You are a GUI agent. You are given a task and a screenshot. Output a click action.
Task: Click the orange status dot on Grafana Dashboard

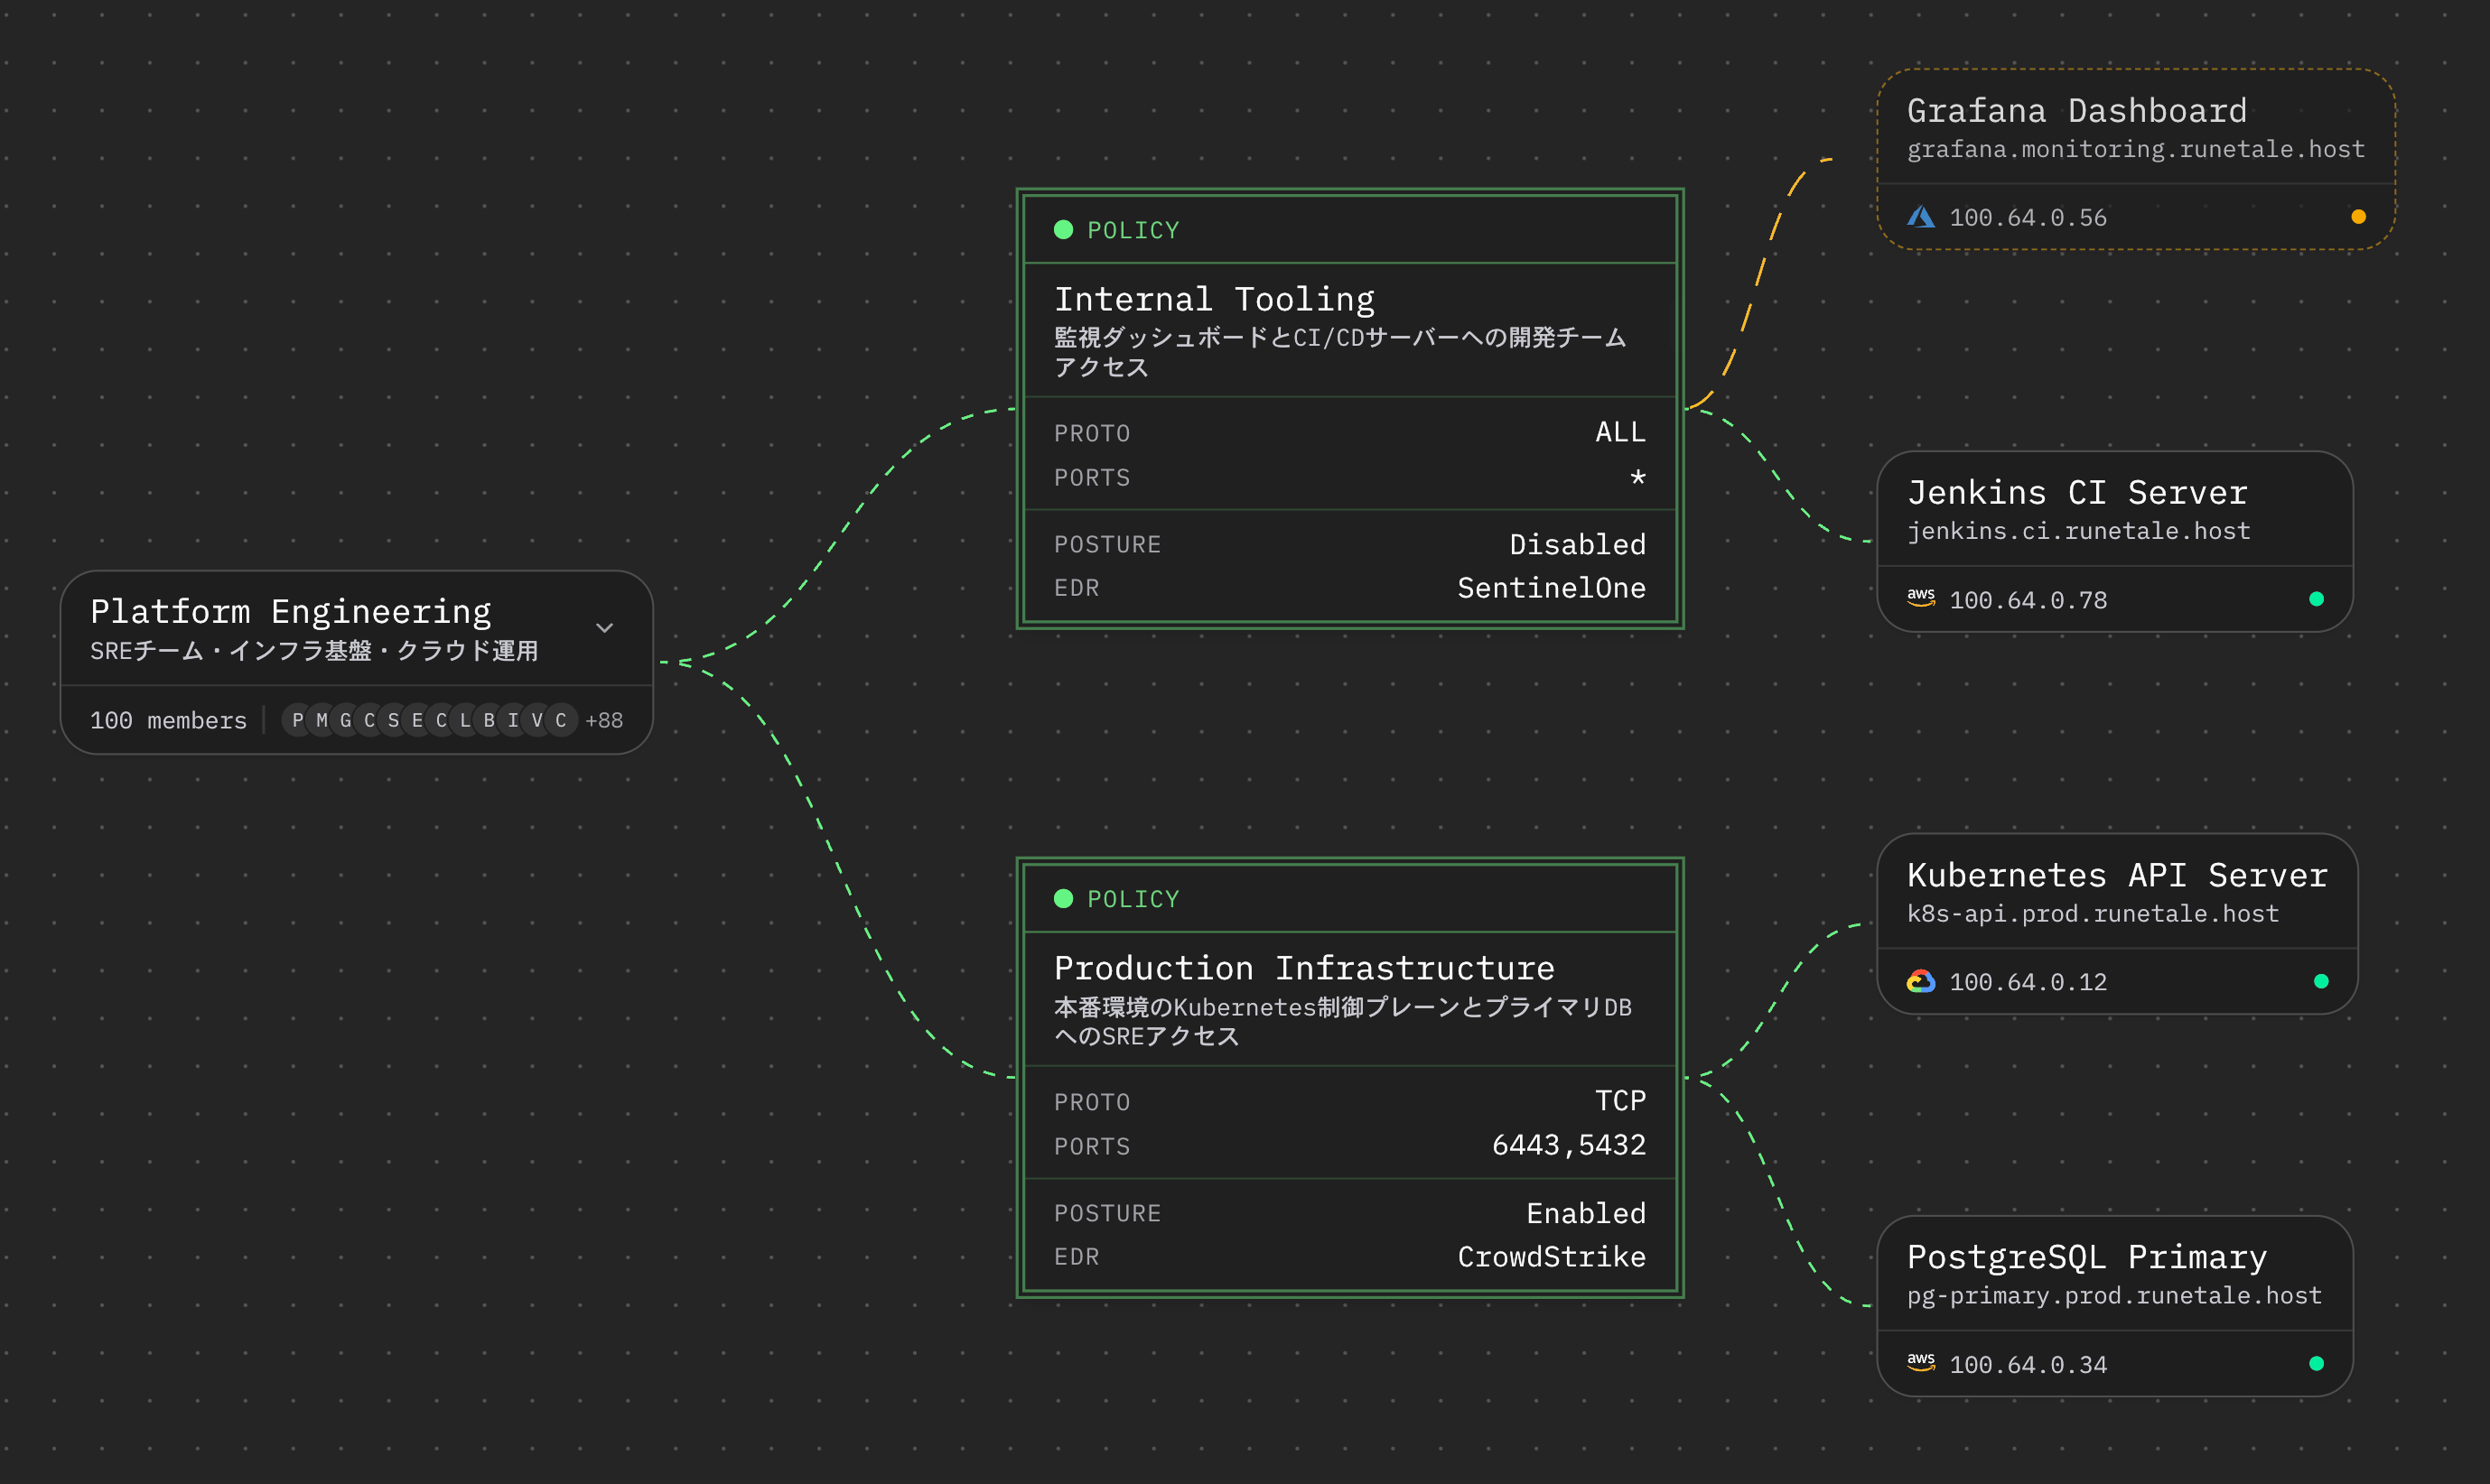2358,217
